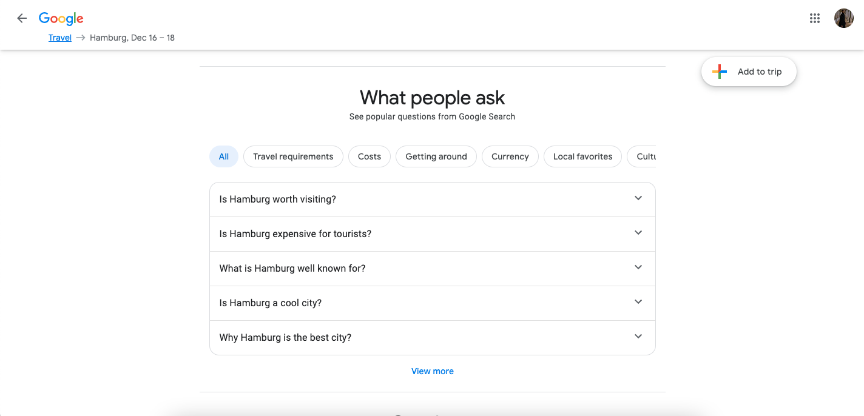Click the back arrow icon
The width and height of the screenshot is (864, 416).
coord(22,18)
